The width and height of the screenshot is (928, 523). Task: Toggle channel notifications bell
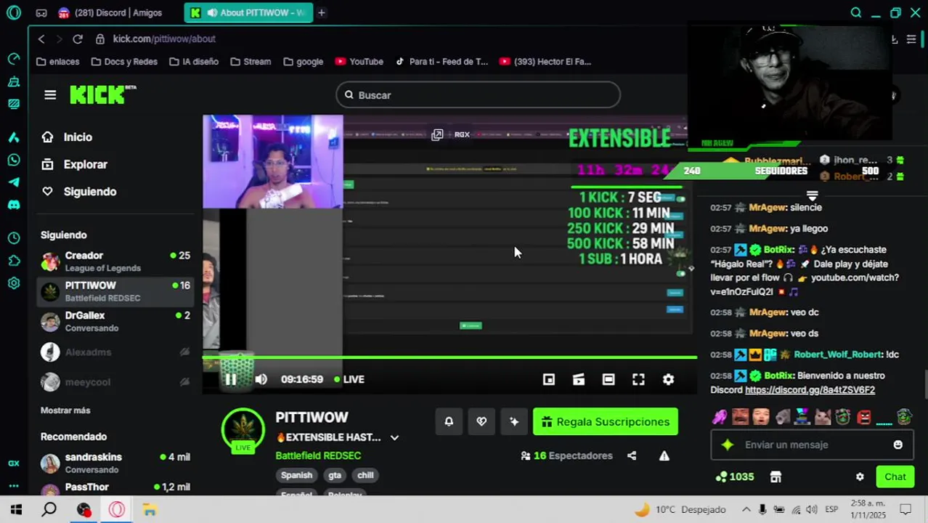pos(449,421)
